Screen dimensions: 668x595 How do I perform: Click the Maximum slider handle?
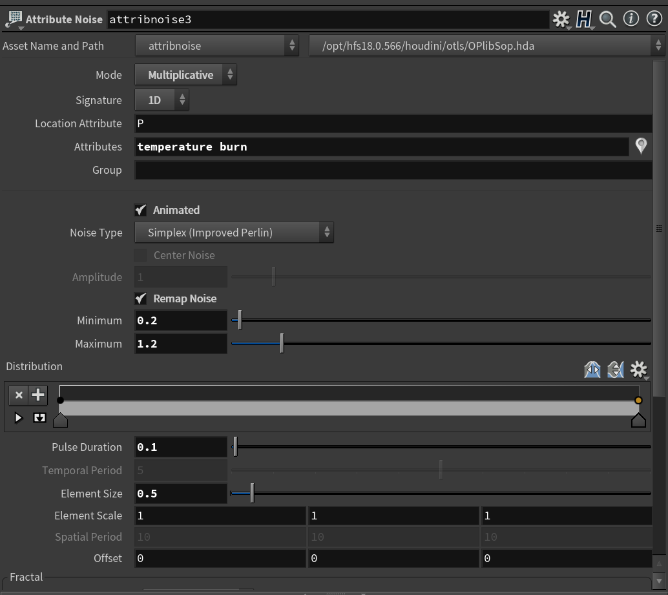(282, 343)
